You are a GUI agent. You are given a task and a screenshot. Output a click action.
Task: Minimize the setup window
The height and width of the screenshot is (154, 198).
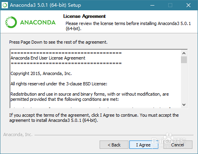coord(152,5)
